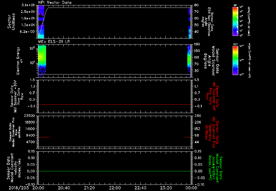Screen dimensions: 276x191
Task: Click the red "MU Scanner Int Raw Data" title
Action: coord(212,96)
